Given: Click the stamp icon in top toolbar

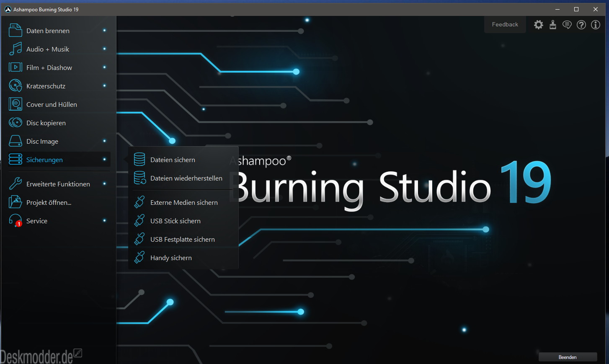Looking at the screenshot, I should pyautogui.click(x=553, y=25).
